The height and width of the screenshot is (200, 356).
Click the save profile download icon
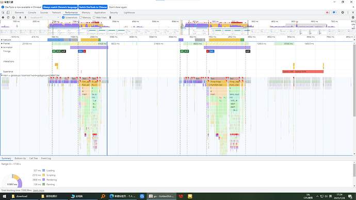pyautogui.click(x=25, y=18)
